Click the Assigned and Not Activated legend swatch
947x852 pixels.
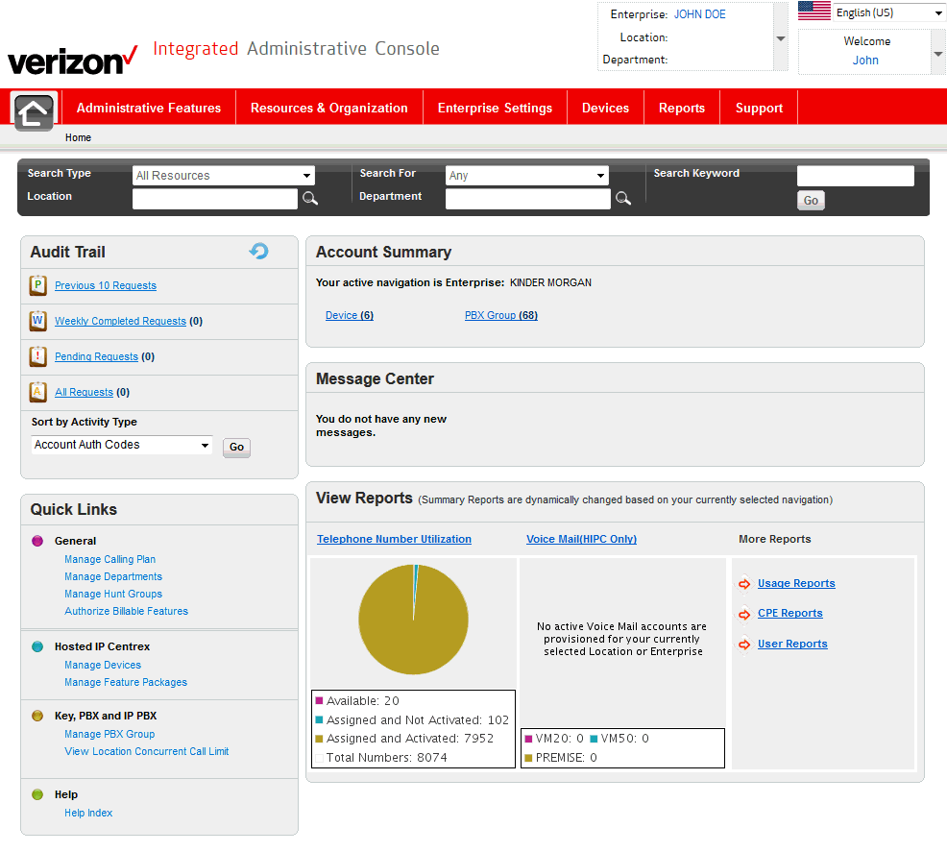(x=320, y=719)
